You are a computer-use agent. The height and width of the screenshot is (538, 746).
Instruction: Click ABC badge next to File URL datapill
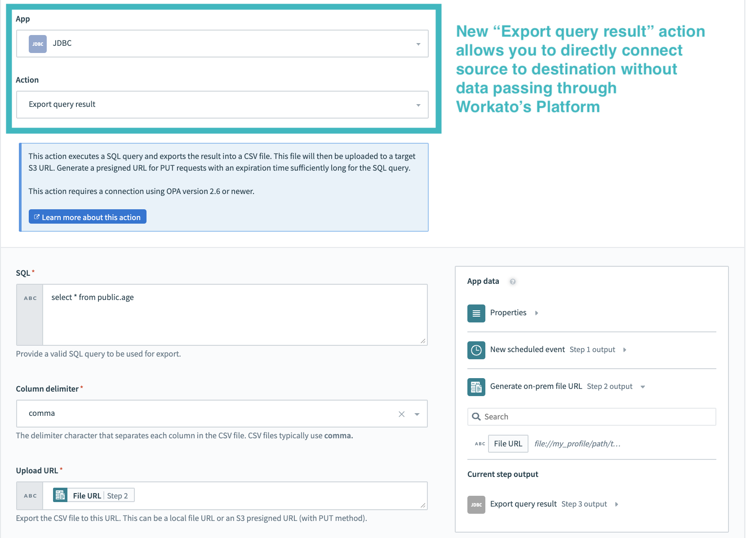(x=480, y=444)
